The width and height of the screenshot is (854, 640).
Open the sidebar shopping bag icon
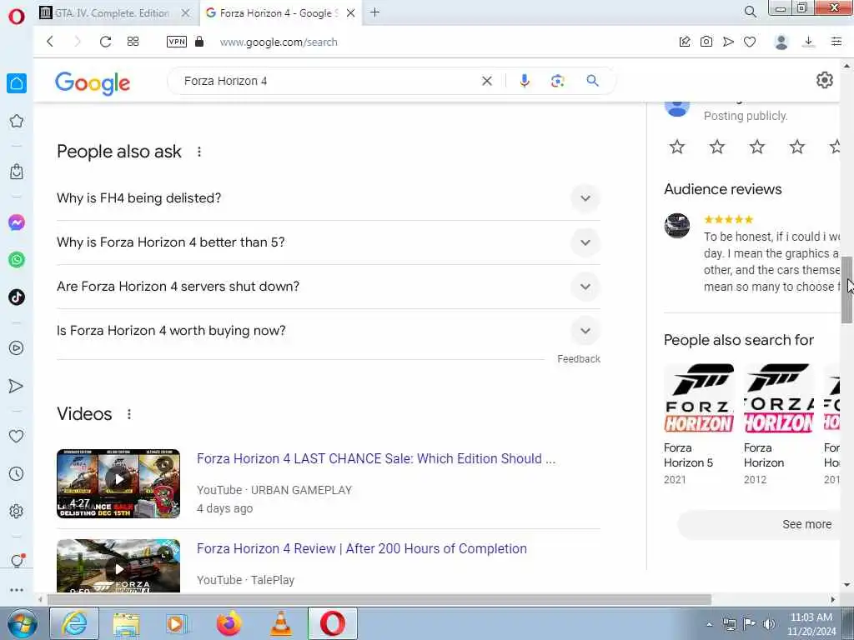pyautogui.click(x=17, y=172)
